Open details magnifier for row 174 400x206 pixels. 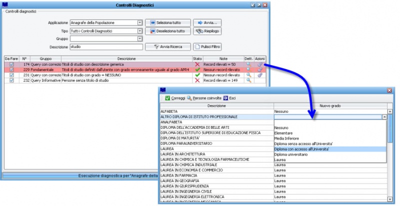tap(248, 64)
